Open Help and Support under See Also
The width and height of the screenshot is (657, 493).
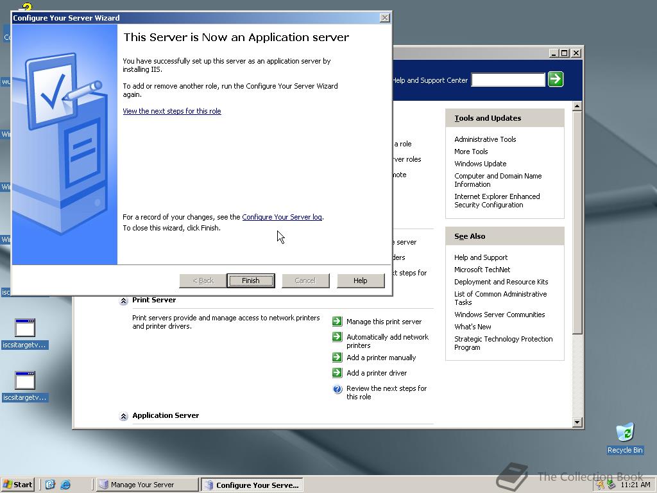pos(481,257)
